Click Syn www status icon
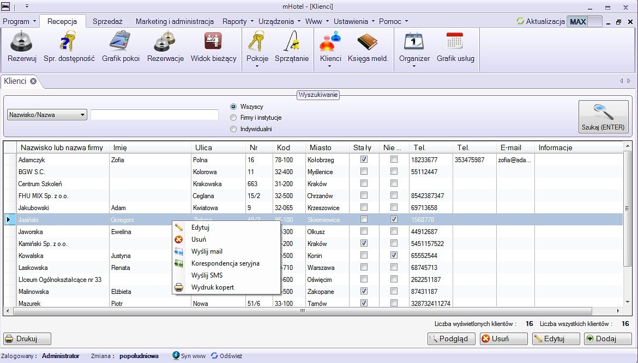 pyautogui.click(x=176, y=356)
